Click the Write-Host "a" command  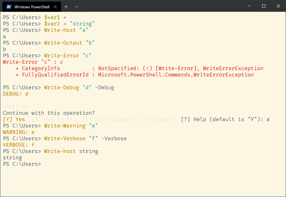coord(66,30)
